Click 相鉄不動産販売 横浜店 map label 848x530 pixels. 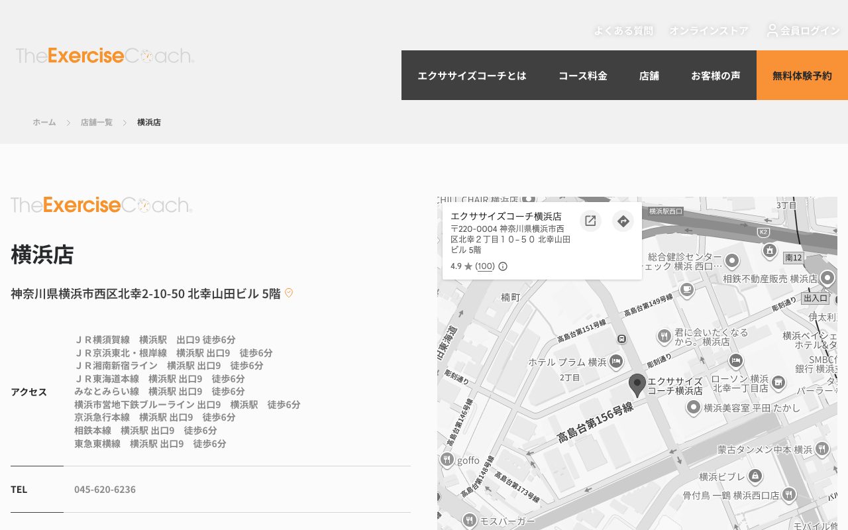pyautogui.click(x=770, y=279)
